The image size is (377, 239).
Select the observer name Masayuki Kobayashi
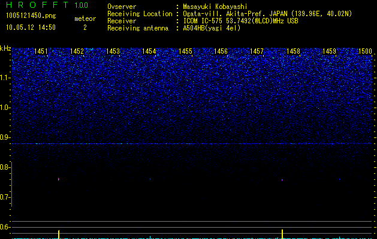215,7
